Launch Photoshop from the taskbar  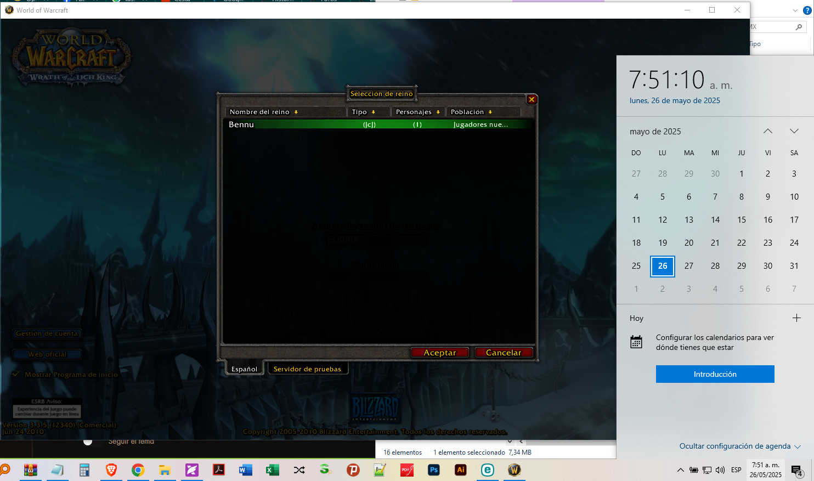coord(433,470)
